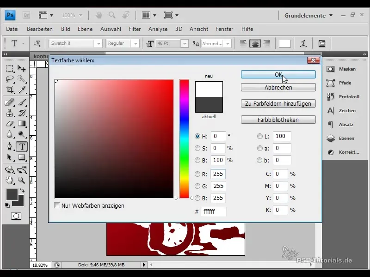Select the Pen tool
Image resolution: width=370 pixels, height=277 pixels.
(x=9, y=146)
